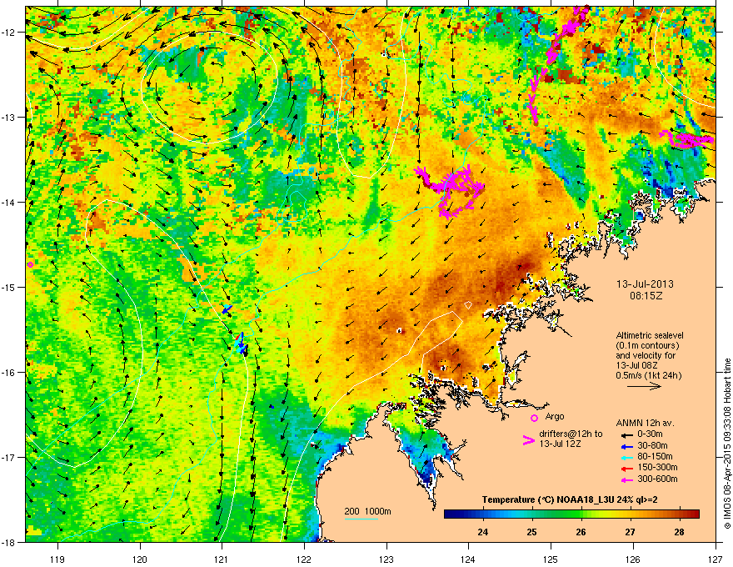Click the cyan 200 1000m bathymetry legend line
The height and width of the screenshot is (567, 733).
pos(362,519)
